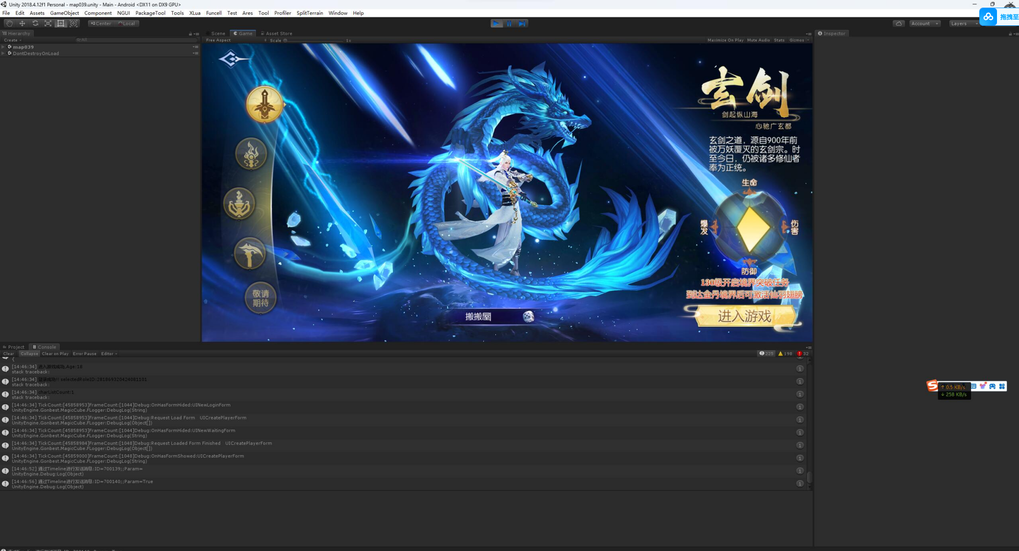Open the Account dropdown
The image size is (1019, 551).
point(924,23)
